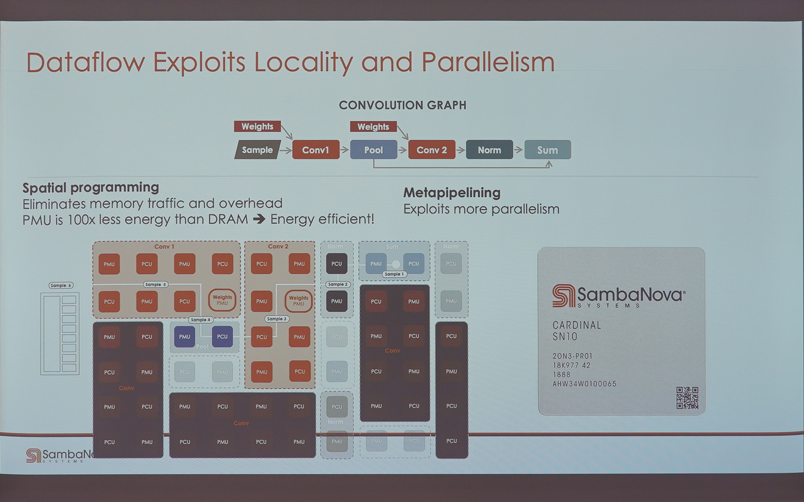Click the Conv 2 graph block
The height and width of the screenshot is (502, 804).
(432, 150)
